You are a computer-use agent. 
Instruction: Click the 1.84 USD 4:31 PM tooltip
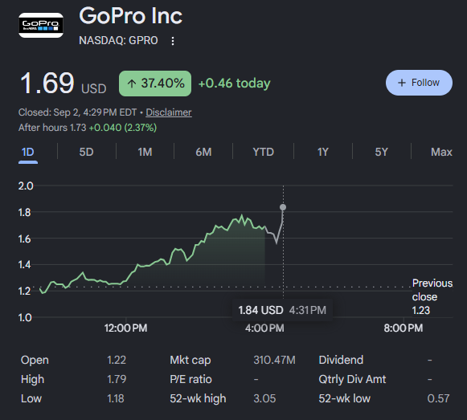pos(282,310)
